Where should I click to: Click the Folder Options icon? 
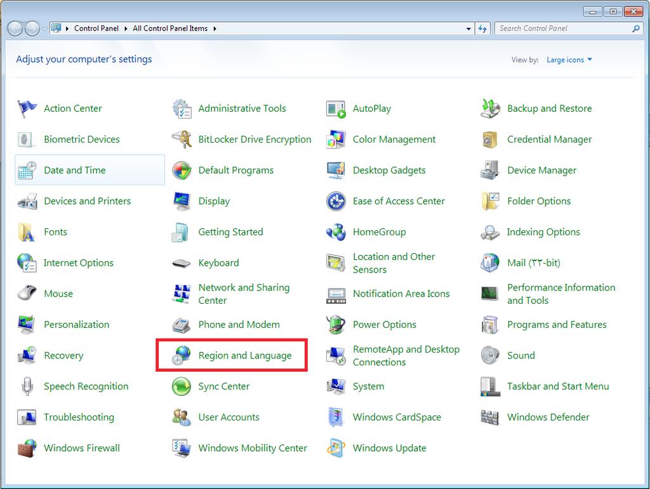[491, 201]
